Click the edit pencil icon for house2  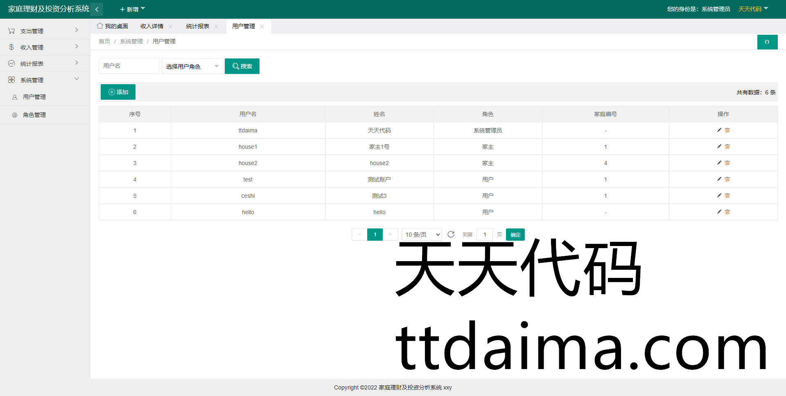(x=719, y=163)
